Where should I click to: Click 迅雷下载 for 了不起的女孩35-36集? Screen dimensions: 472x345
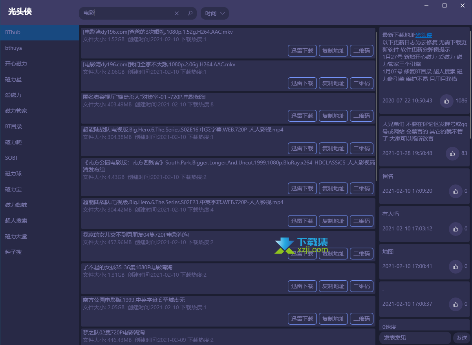click(x=302, y=286)
